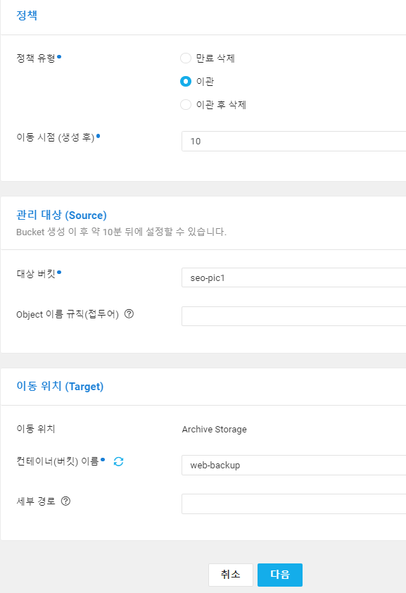Open the web-backup container dropdown
The width and height of the screenshot is (406, 593).
[x=294, y=465]
